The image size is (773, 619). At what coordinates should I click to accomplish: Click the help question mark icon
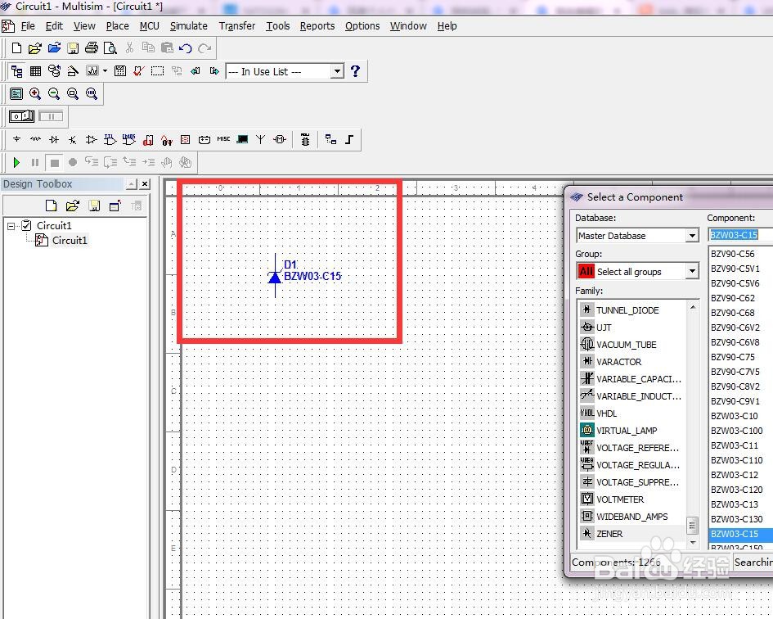point(355,71)
